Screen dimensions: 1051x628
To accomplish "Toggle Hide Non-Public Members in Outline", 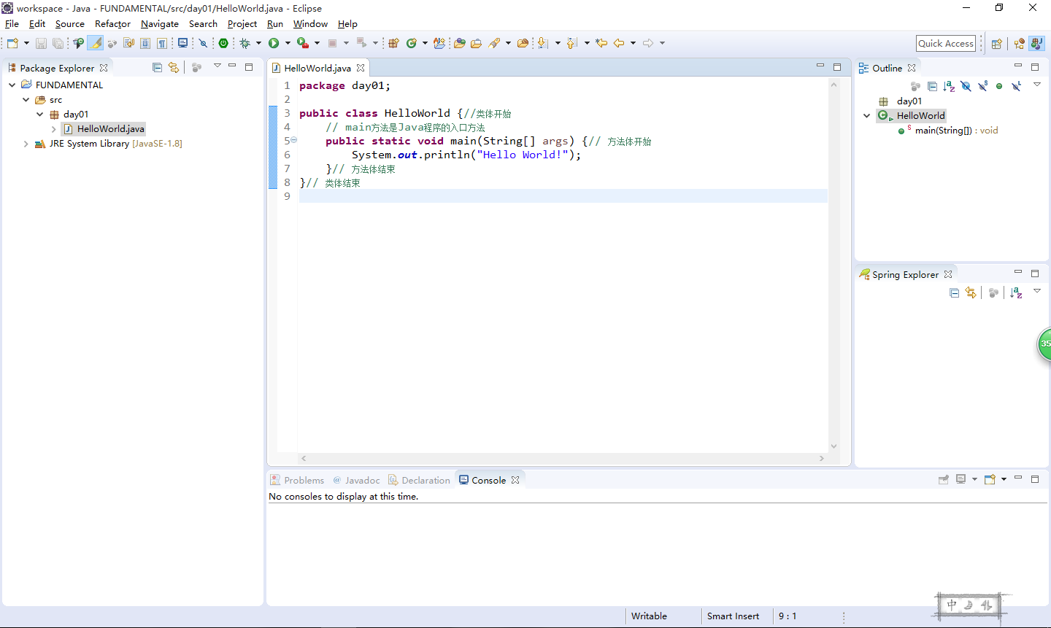I will point(999,86).
